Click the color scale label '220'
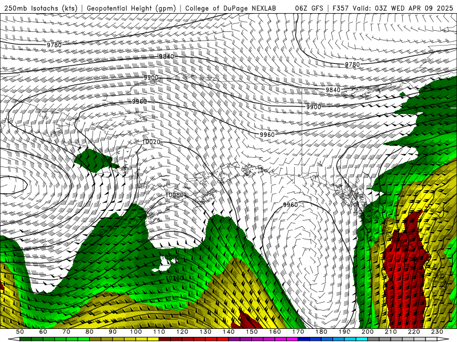The width and height of the screenshot is (457, 342). click(414, 332)
